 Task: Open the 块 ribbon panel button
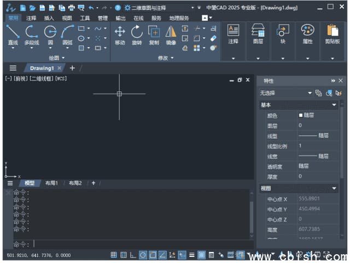(283, 35)
